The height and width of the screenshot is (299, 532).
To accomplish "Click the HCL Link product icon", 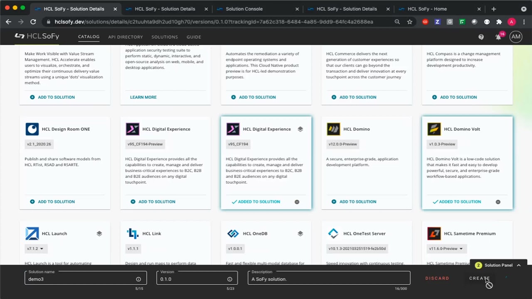I will point(133,233).
